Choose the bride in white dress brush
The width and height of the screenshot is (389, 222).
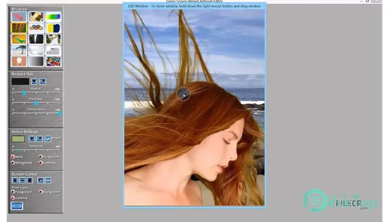tap(53, 39)
